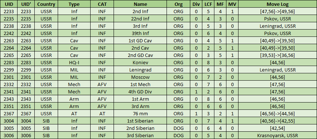
Task: Click UID cell 2367
Action: 9,113
